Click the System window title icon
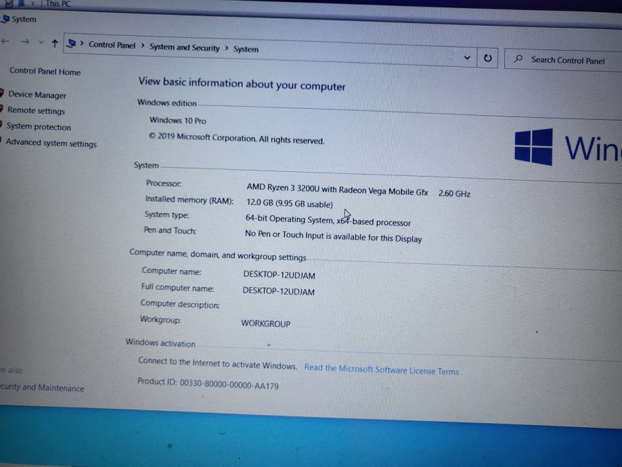This screenshot has height=467, width=622. coord(6,18)
